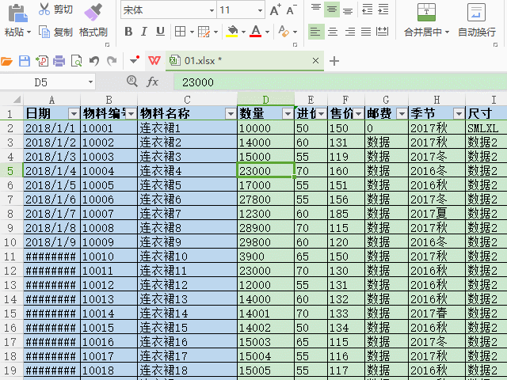Align text to bottom
This screenshot has height=380, width=507.
click(x=348, y=10)
